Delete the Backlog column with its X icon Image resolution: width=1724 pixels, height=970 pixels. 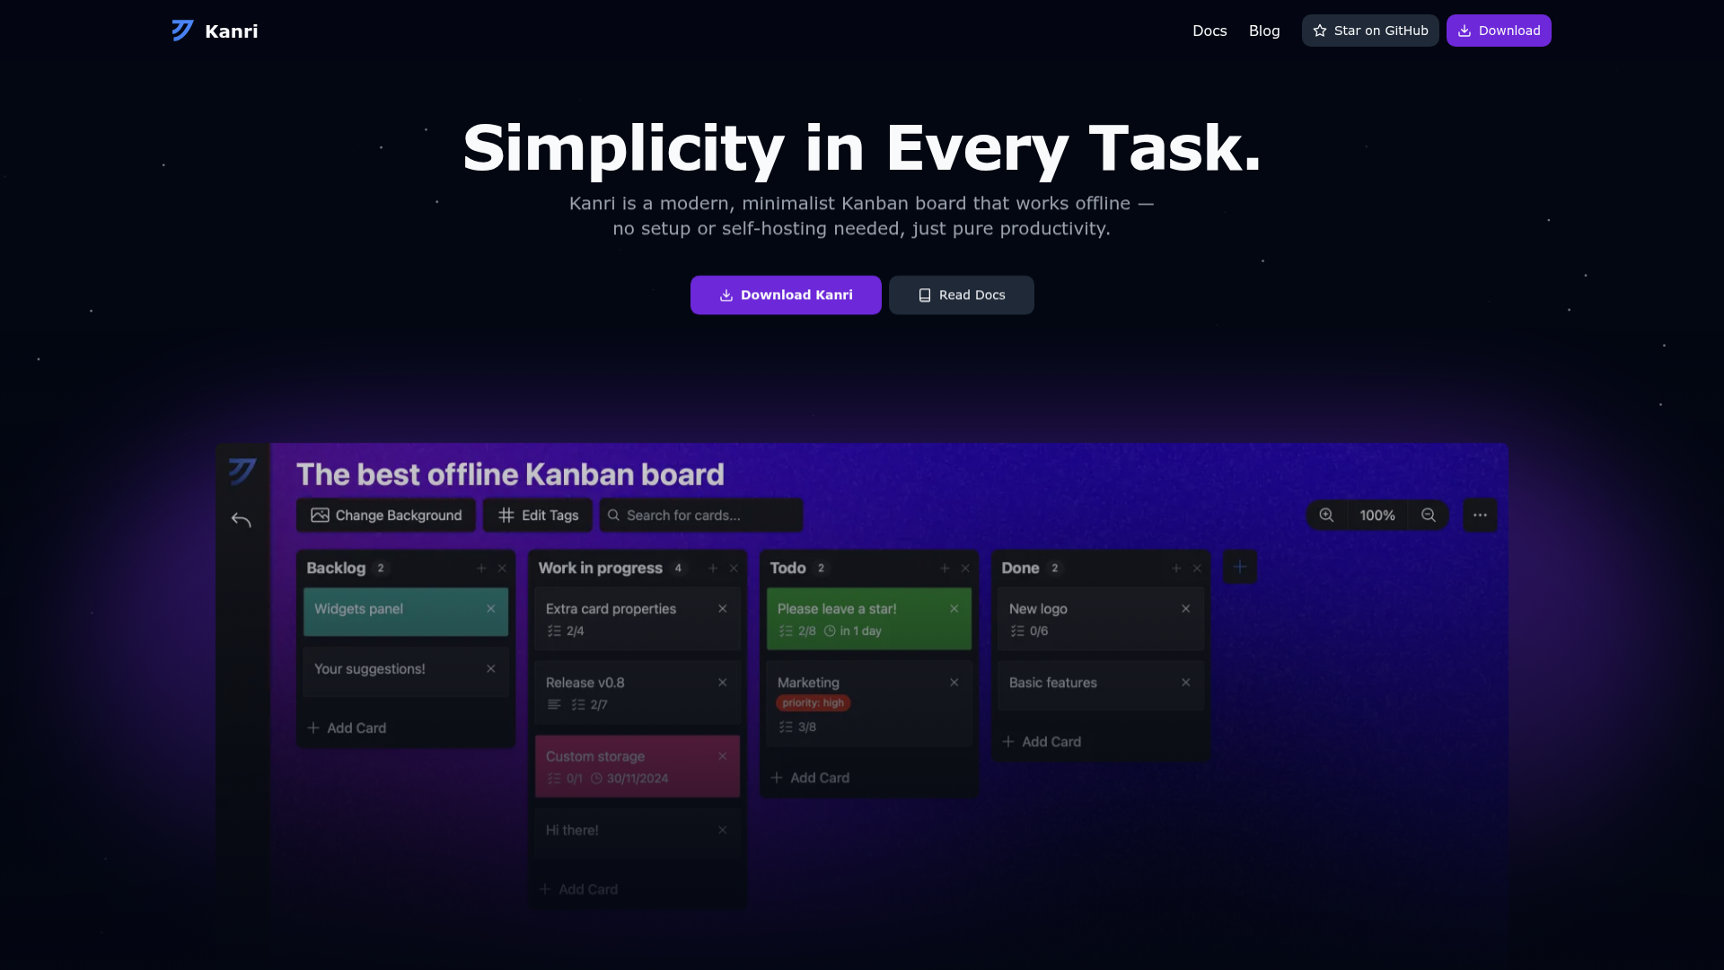point(502,569)
